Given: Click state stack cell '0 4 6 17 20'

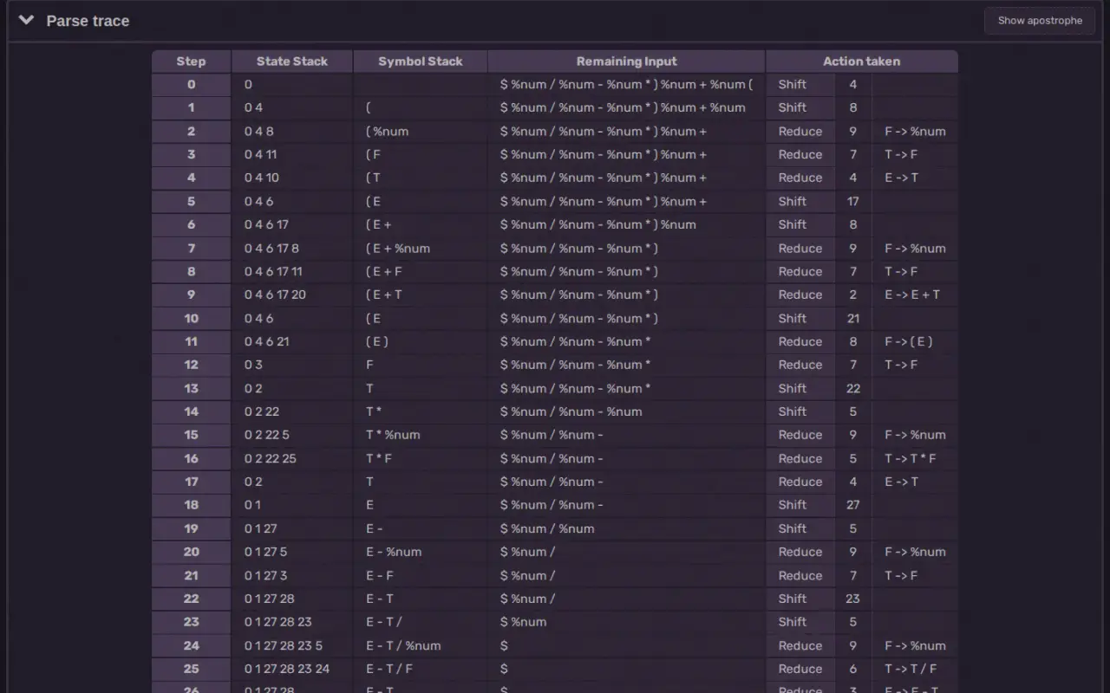Looking at the screenshot, I should point(292,295).
